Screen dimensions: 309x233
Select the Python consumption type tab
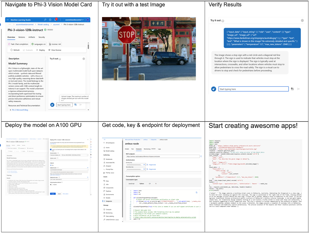(x=142, y=184)
